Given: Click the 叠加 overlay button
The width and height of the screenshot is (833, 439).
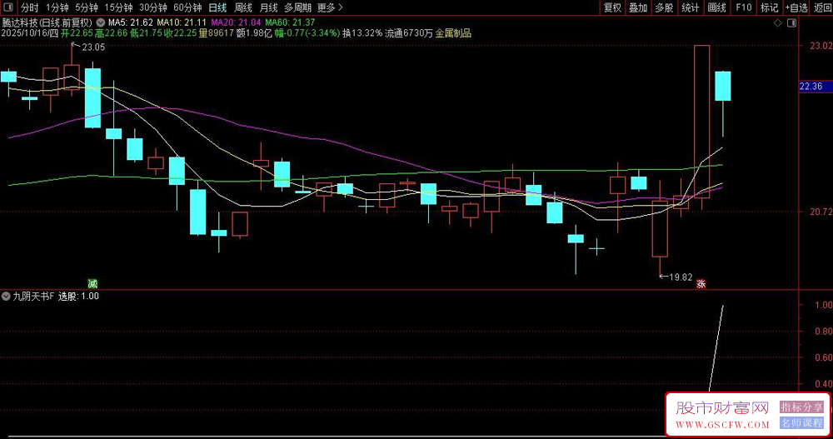Looking at the screenshot, I should (638, 7).
